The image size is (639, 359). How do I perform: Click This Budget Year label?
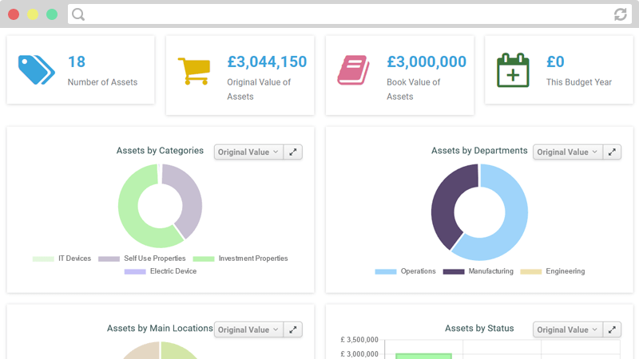coord(578,82)
